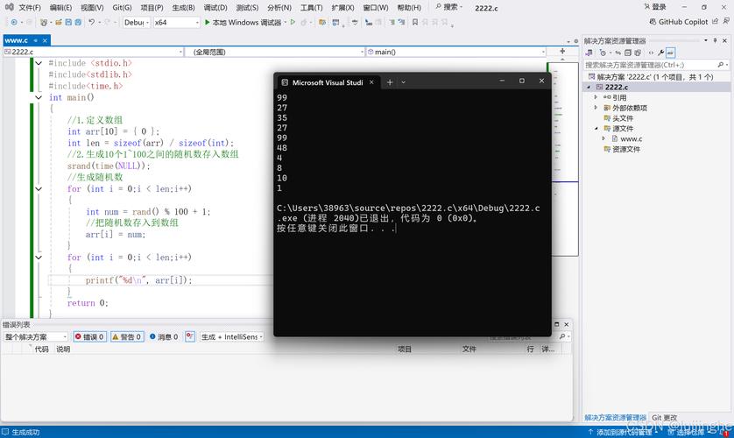This screenshot has height=438, width=734.
Task: Open the Git(G) menu
Action: pyautogui.click(x=122, y=8)
